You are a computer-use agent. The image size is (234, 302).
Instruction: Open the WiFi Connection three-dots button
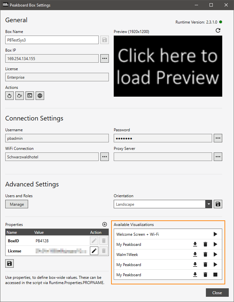[105, 157]
